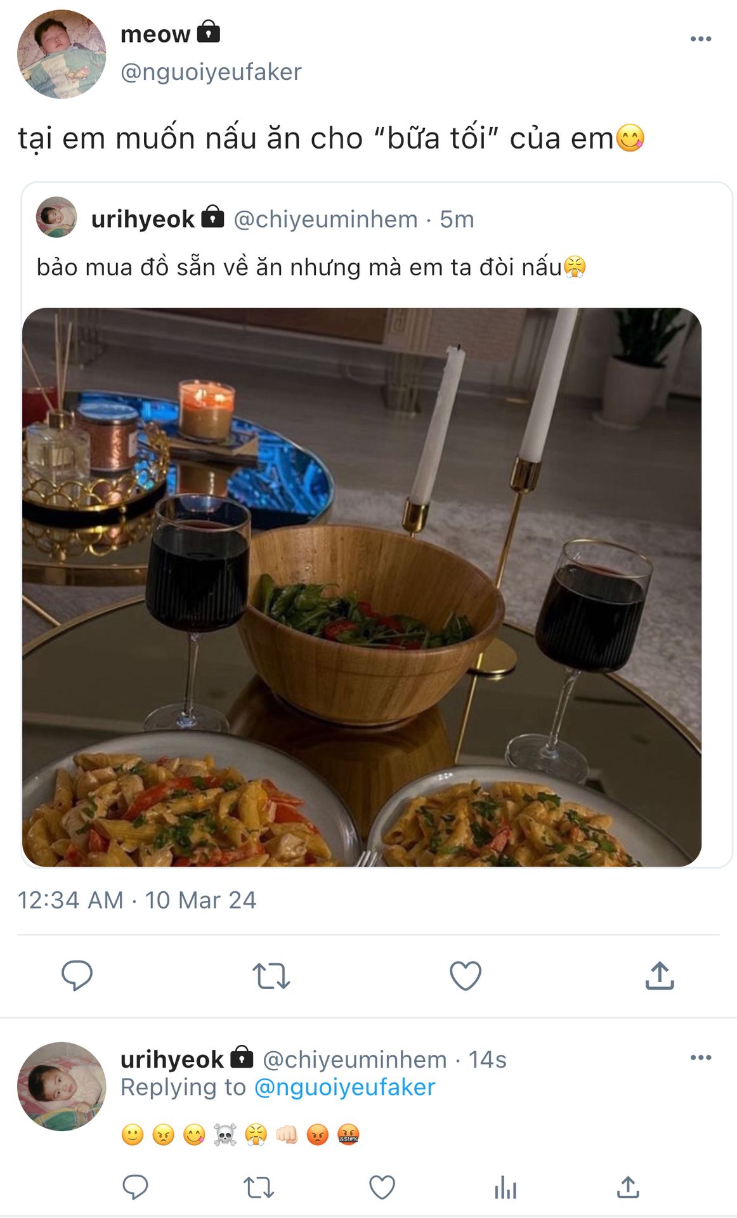The image size is (737, 1218).
Task: Open more options for meow's tweet
Action: tap(701, 39)
